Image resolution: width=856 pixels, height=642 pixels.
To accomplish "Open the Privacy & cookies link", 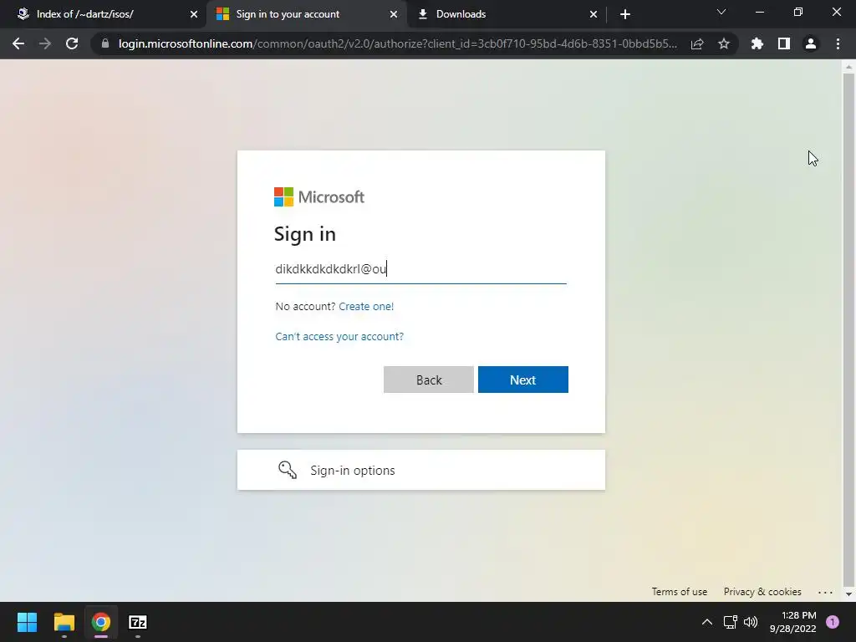I will 762,592.
